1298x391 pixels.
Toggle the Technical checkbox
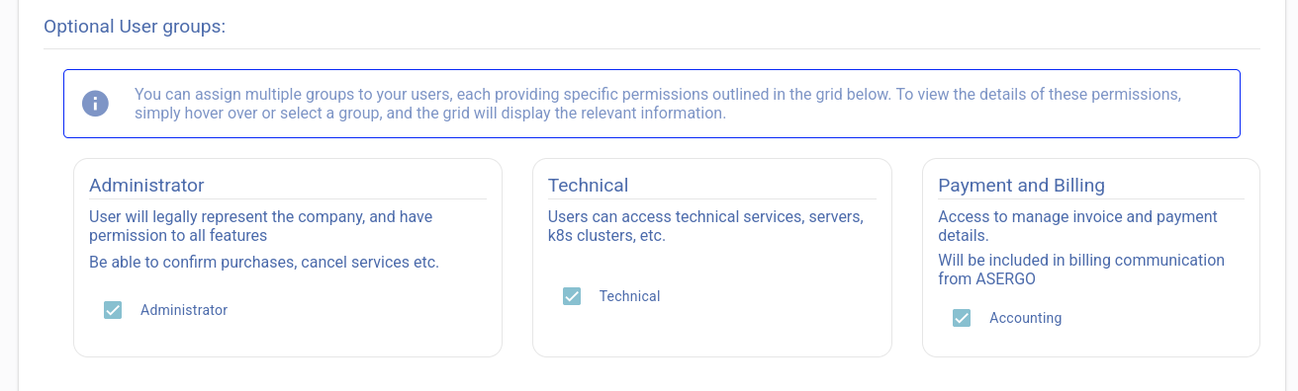point(572,296)
